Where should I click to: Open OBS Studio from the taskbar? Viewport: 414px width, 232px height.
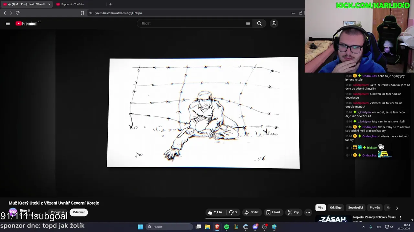[265, 227]
